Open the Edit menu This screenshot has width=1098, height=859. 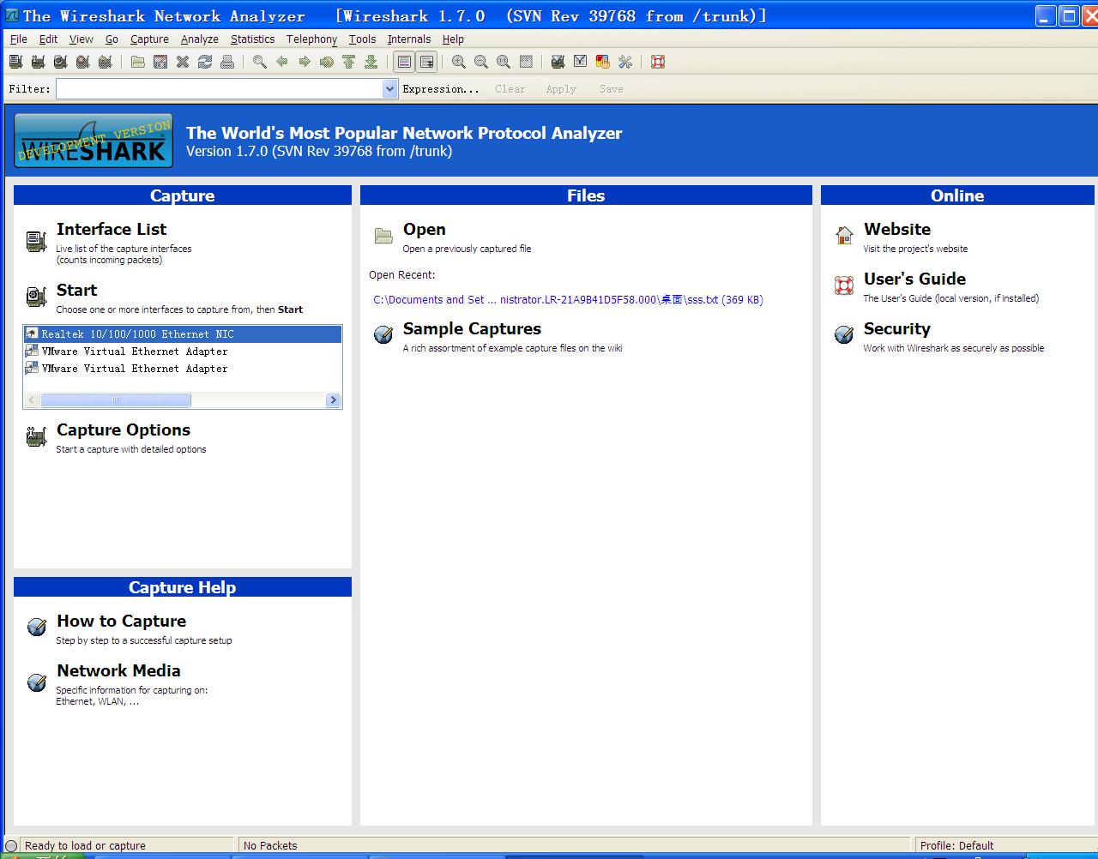click(49, 39)
